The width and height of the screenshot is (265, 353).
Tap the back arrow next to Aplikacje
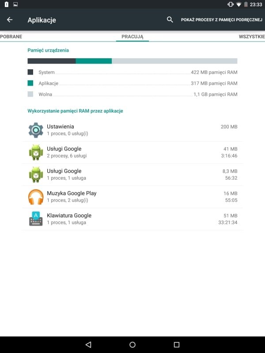10,20
